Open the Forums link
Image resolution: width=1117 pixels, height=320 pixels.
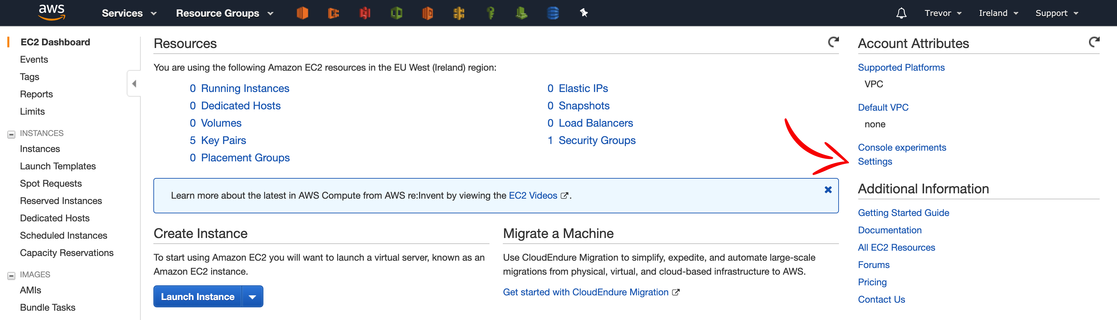(873, 265)
